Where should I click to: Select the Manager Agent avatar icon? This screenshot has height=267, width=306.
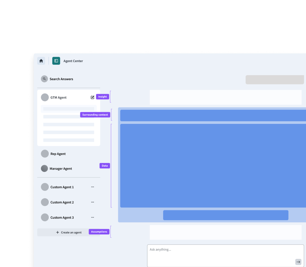pyautogui.click(x=44, y=168)
